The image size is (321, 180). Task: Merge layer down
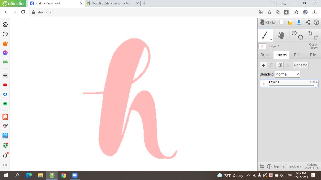coord(288,65)
